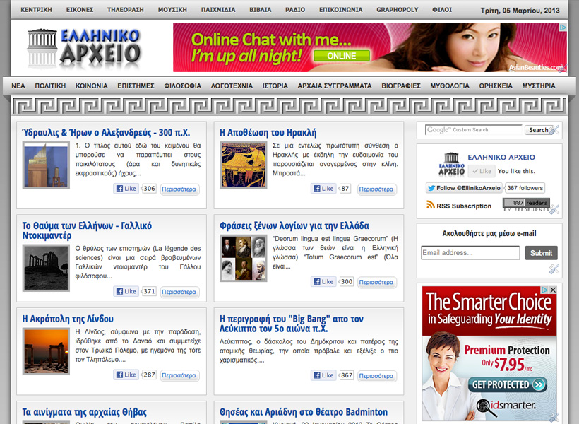Click the orange RSS Subscription icon
579x424 pixels.
pyautogui.click(x=430, y=206)
